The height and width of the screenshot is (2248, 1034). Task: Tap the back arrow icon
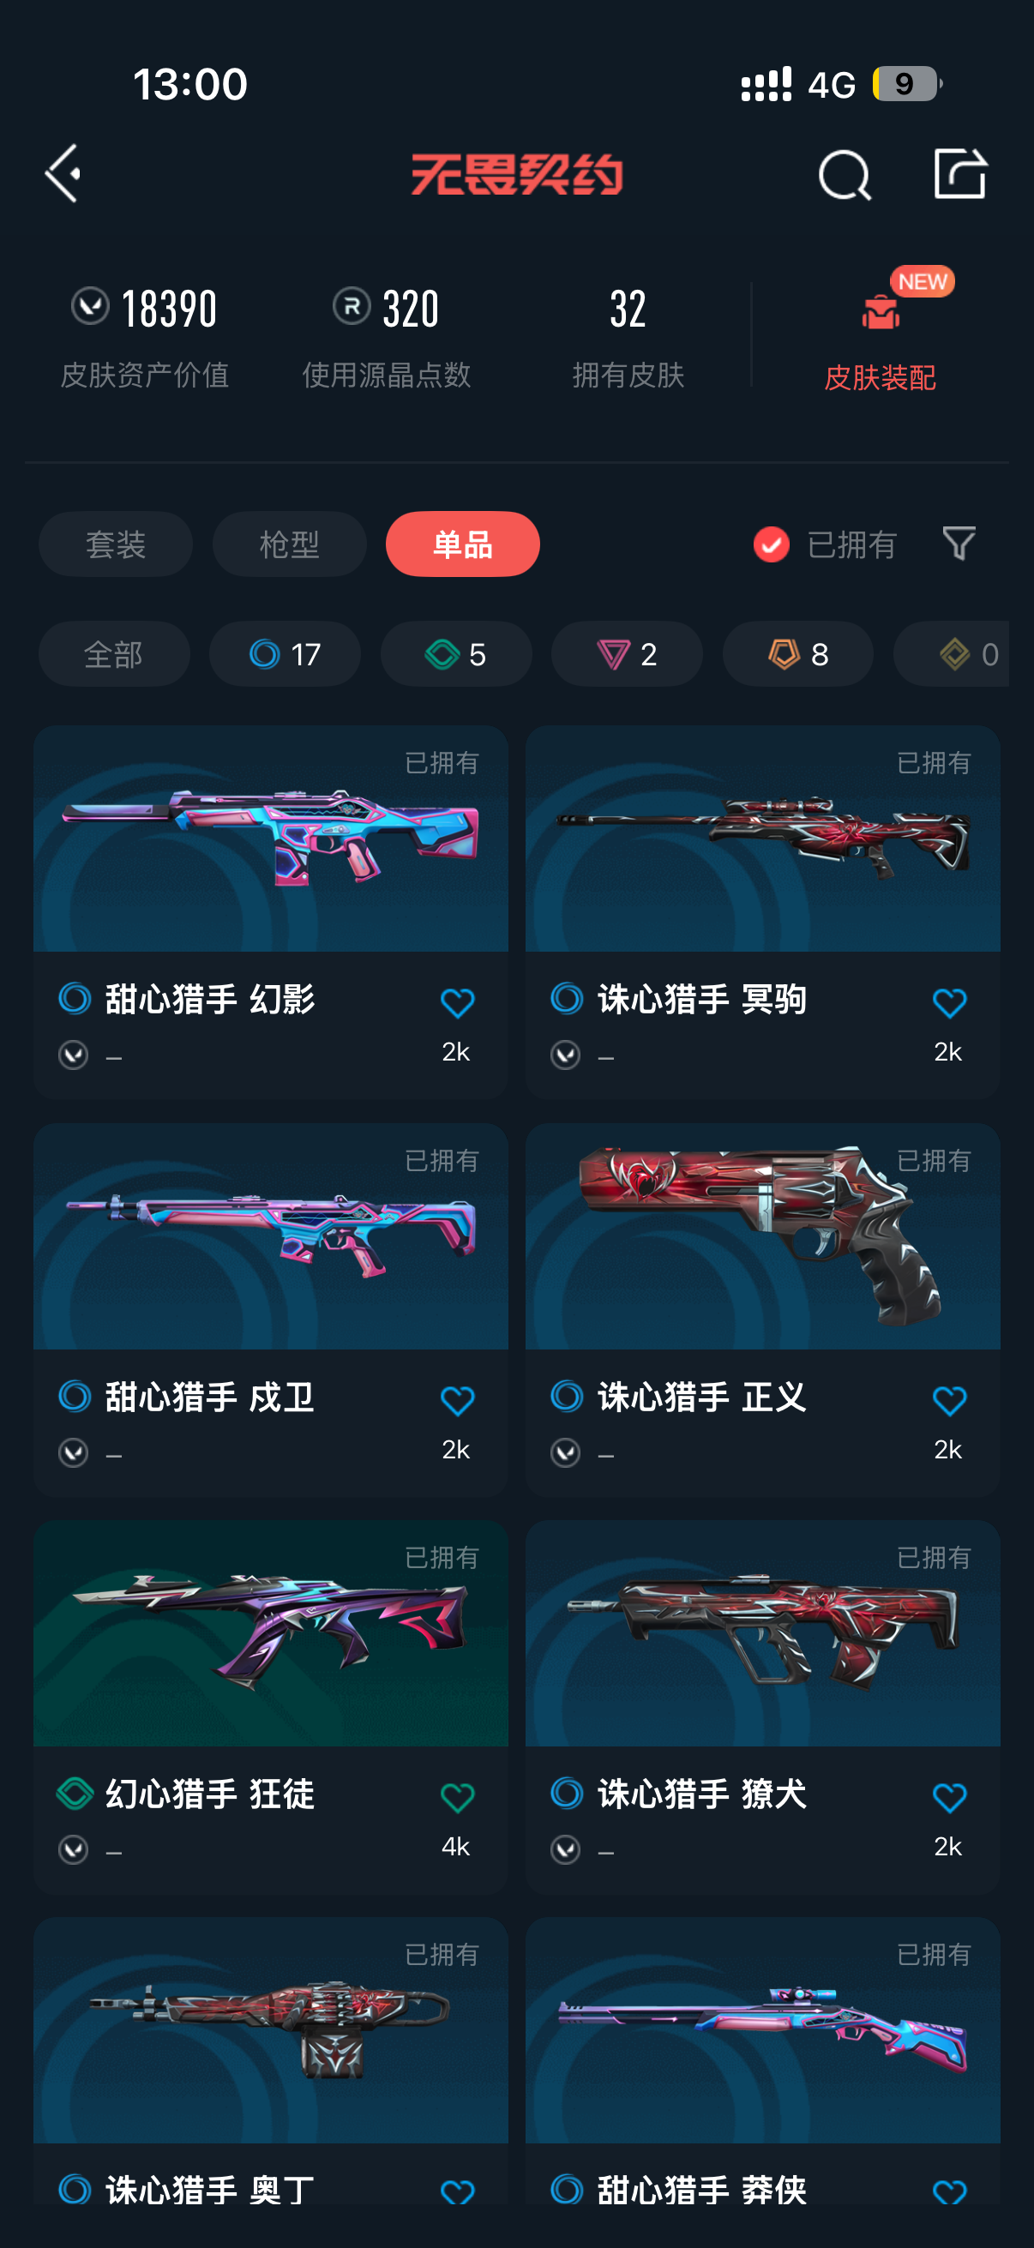pos(63,174)
